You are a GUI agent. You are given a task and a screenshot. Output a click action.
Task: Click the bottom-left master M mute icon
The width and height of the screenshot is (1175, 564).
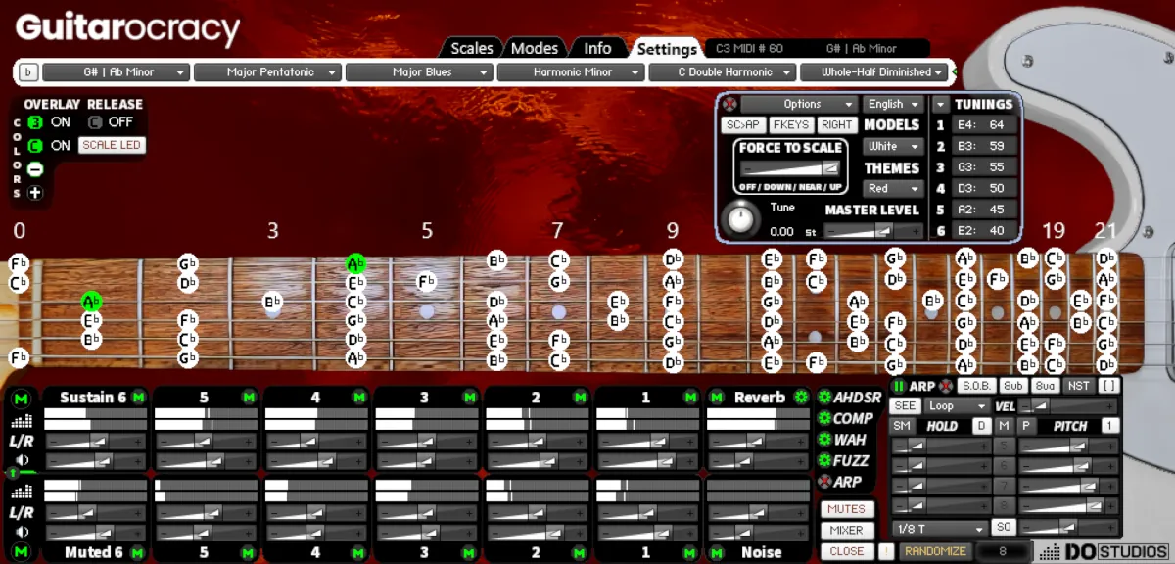tap(21, 553)
